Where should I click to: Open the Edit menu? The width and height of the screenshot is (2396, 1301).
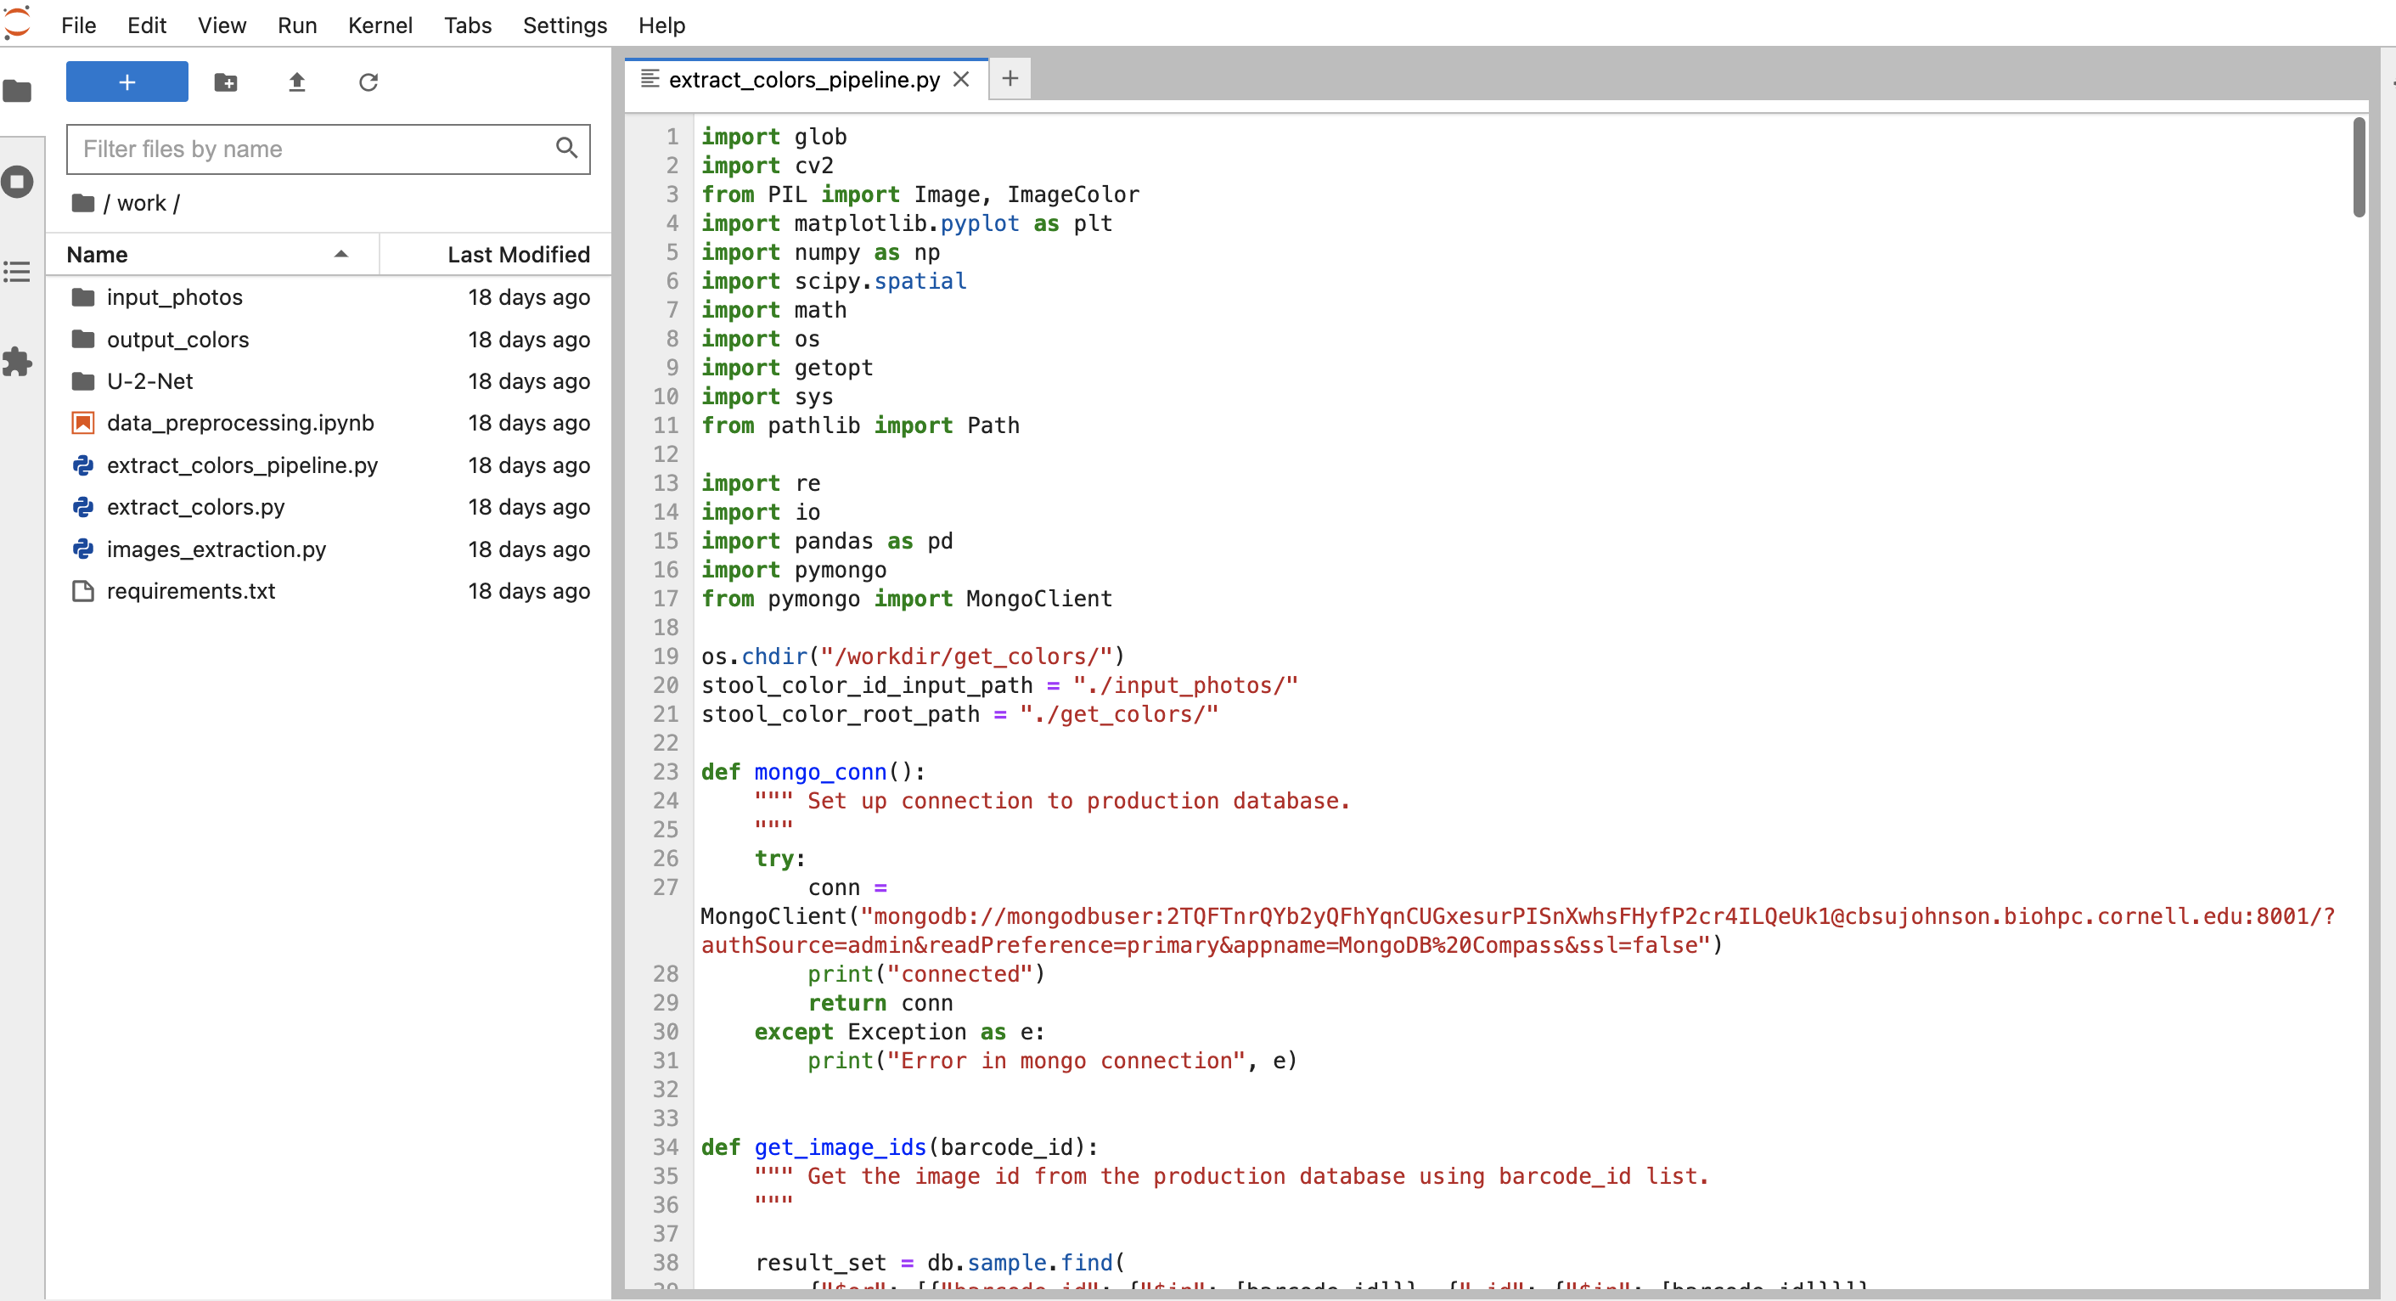pos(146,25)
